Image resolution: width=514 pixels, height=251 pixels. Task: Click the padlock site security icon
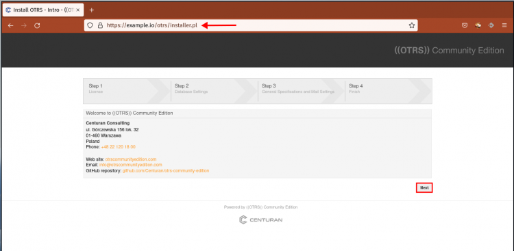click(x=101, y=25)
